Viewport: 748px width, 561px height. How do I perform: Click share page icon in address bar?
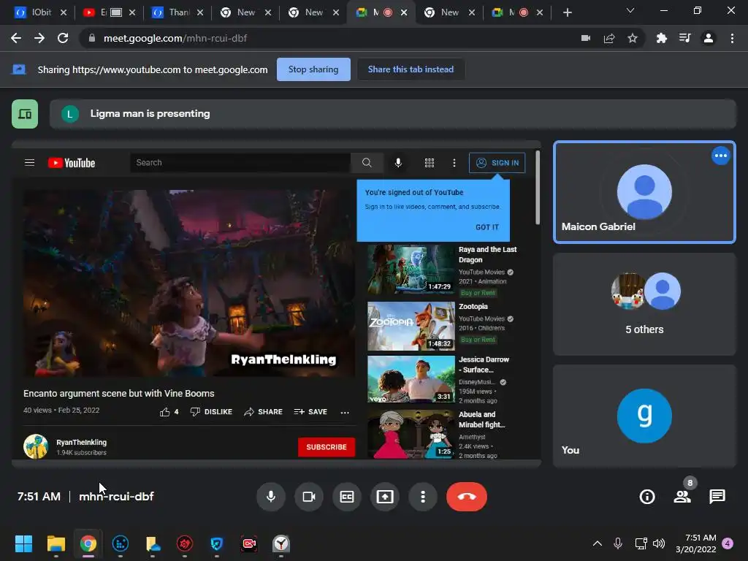point(609,38)
